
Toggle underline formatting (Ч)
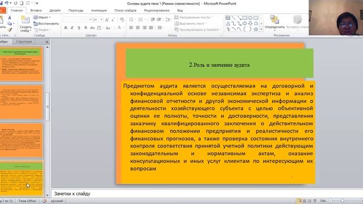pos(79,28)
